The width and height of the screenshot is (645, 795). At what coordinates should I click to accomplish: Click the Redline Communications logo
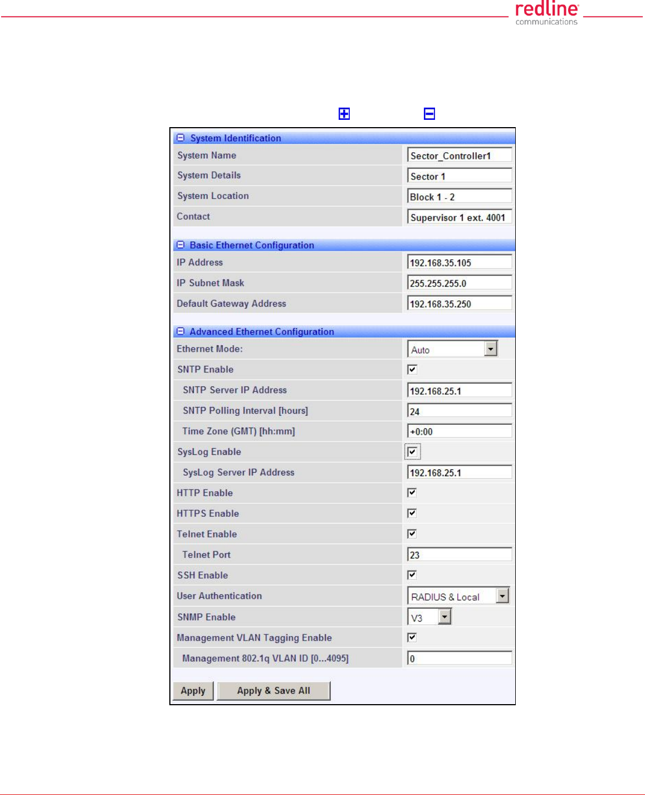click(547, 13)
